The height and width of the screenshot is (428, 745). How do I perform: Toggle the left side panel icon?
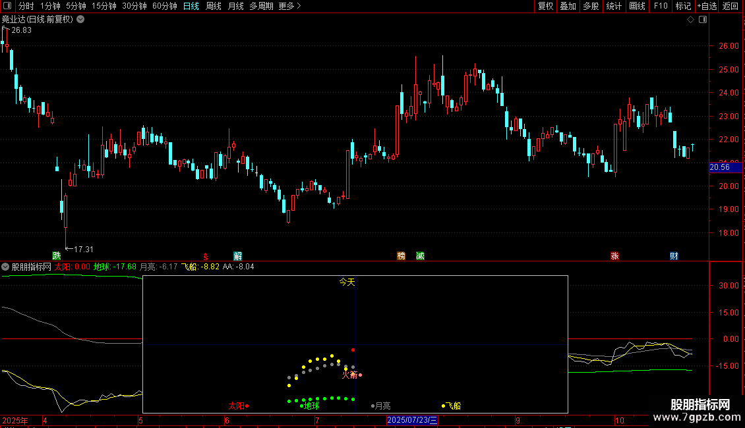pyautogui.click(x=7, y=6)
